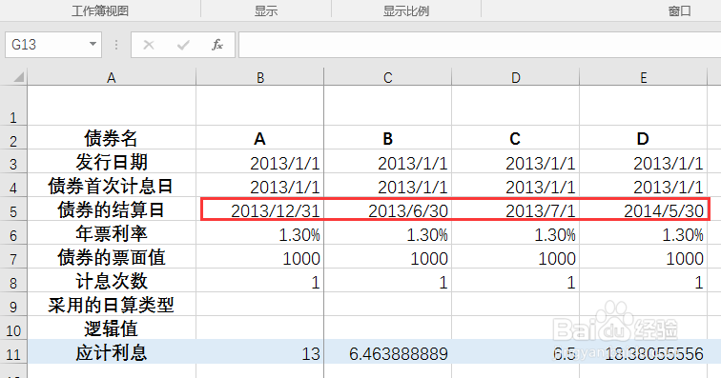Click the 工作簿视图 ribbon group label

click(100, 10)
